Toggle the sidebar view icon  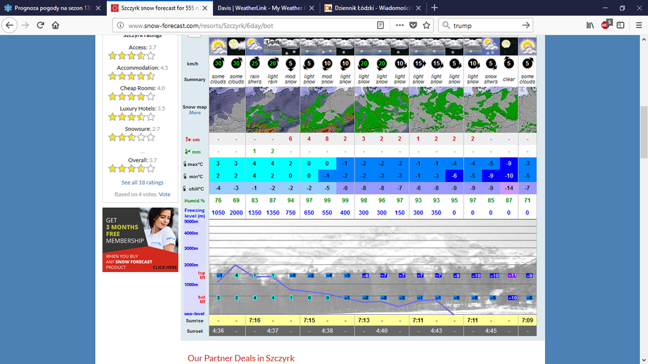click(x=620, y=25)
